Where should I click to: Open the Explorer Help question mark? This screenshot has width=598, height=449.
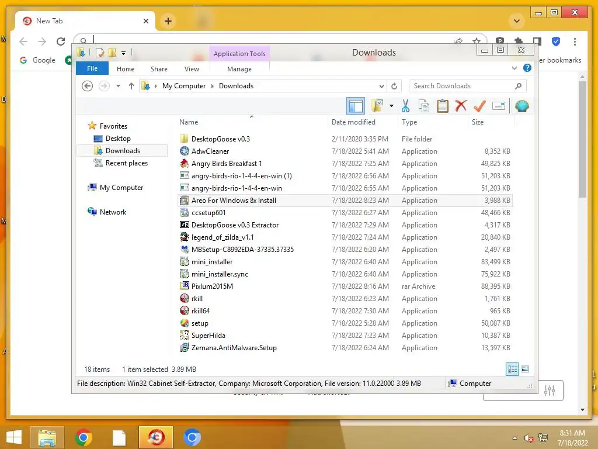click(527, 68)
